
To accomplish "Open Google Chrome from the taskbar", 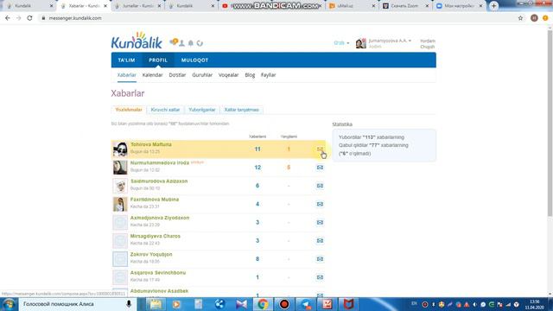I will coord(263,304).
